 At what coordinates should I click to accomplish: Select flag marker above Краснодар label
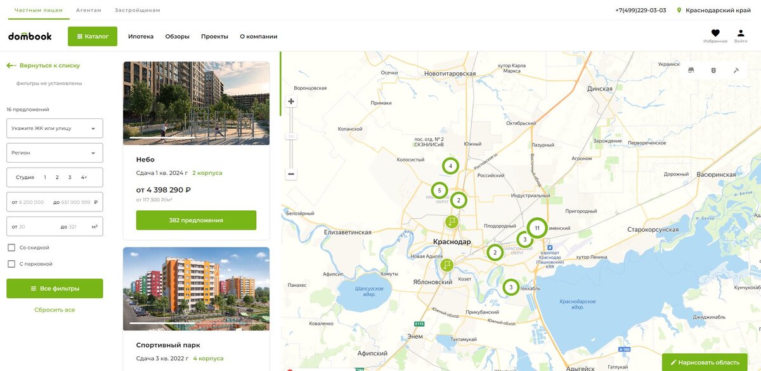452,222
